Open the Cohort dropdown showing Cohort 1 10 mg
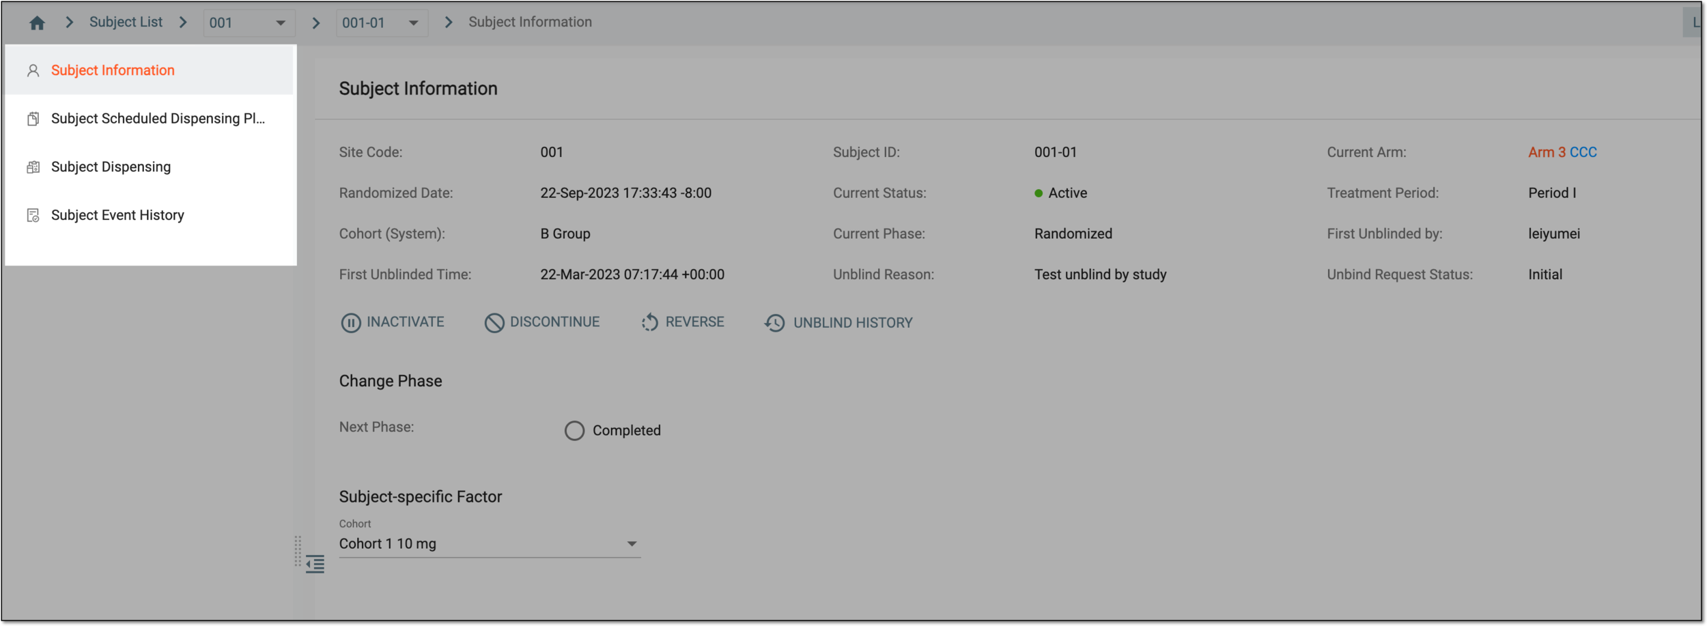 pos(490,544)
